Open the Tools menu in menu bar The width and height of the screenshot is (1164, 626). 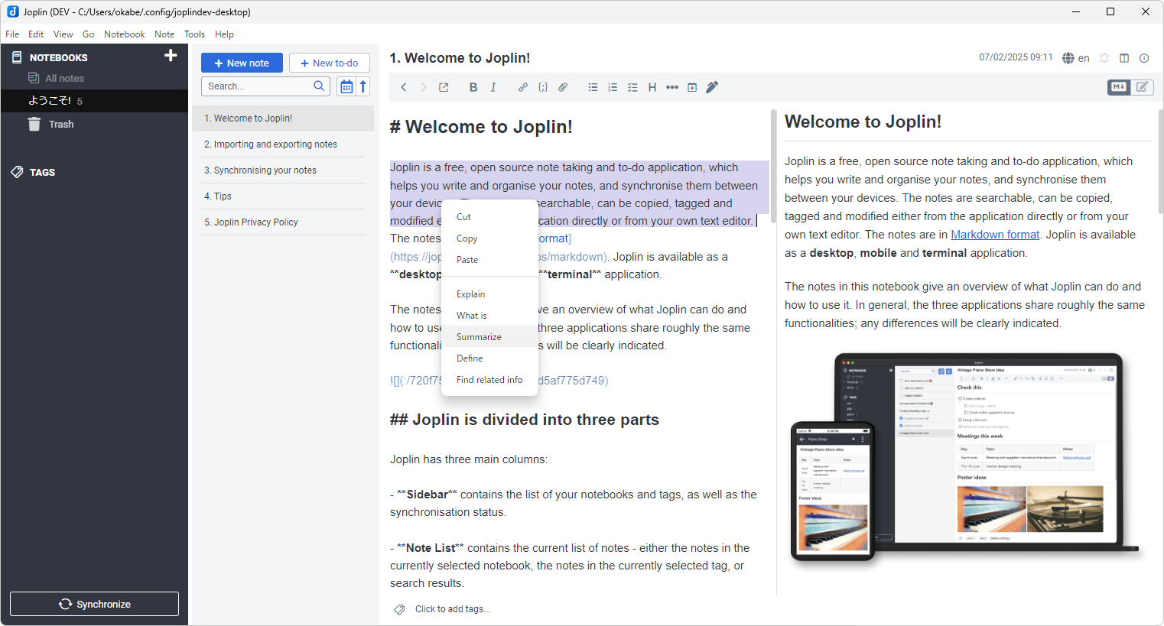click(x=194, y=34)
